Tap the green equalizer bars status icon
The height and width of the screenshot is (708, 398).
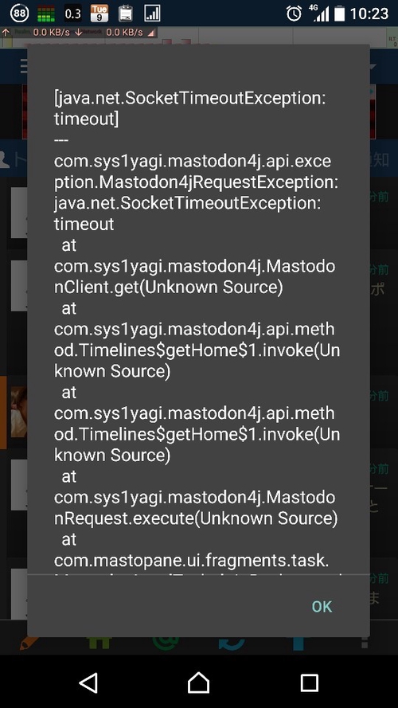pyautogui.click(x=45, y=14)
